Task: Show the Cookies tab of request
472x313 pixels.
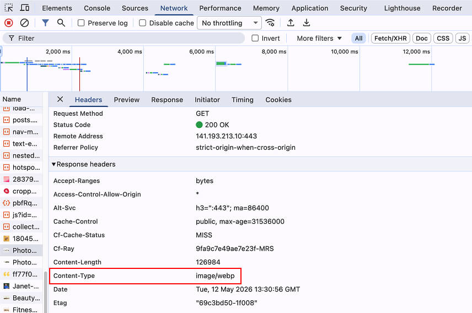Action: tap(278, 100)
